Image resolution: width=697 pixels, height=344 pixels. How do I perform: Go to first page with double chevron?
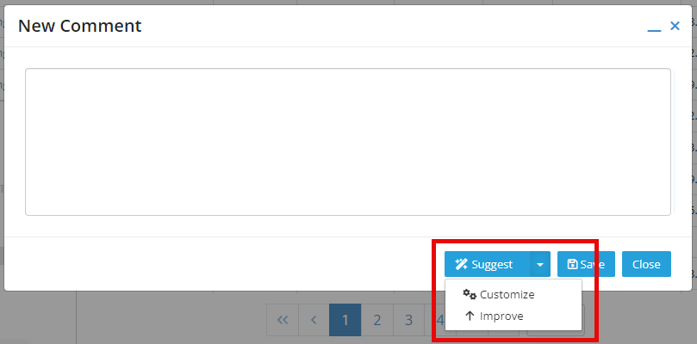tap(283, 320)
